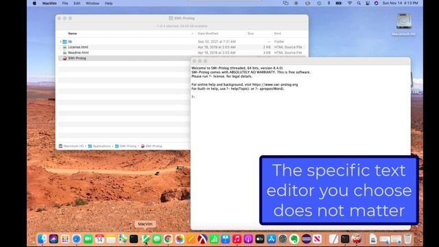
Task: Open Spotlight search in menu bar
Action: pos(359,3)
